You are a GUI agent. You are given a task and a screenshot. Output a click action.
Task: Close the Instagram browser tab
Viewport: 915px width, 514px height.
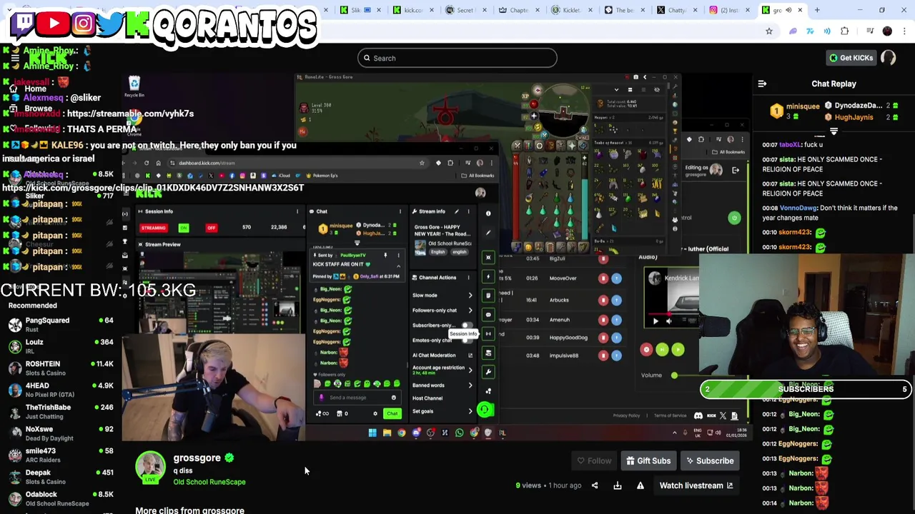pos(748,10)
